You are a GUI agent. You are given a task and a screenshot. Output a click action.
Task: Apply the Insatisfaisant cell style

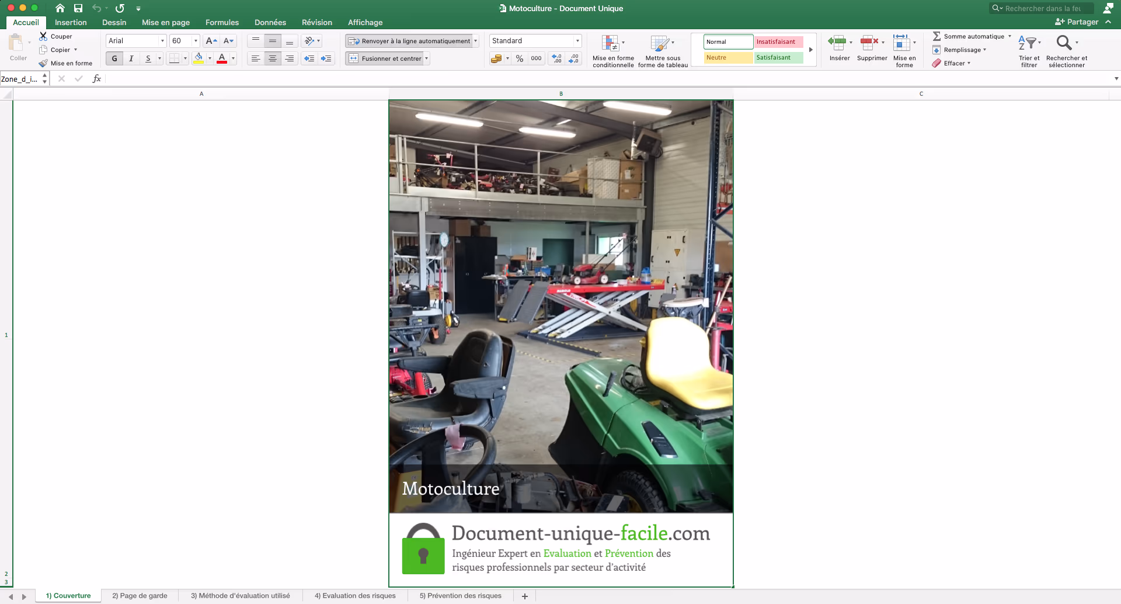pos(778,41)
